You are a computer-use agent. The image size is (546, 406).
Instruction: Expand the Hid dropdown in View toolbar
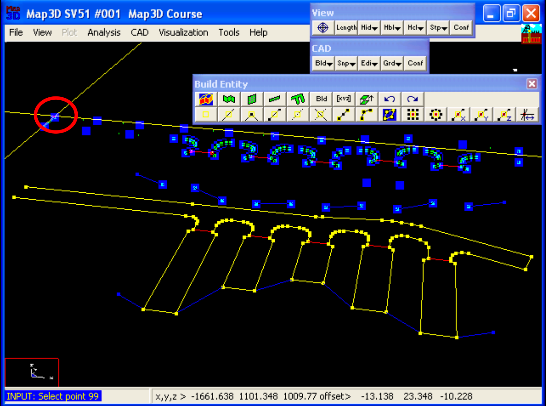click(369, 28)
